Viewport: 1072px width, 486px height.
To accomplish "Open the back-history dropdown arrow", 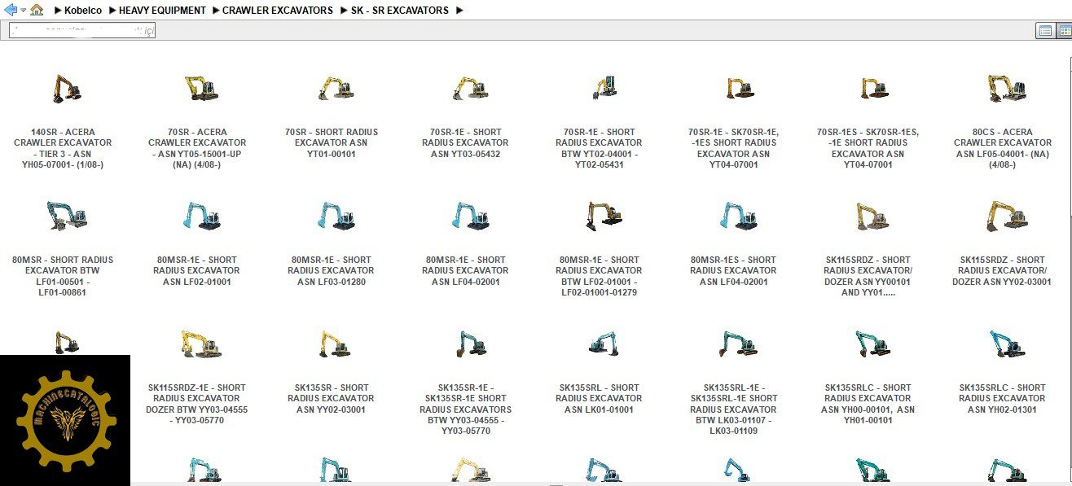I will (23, 11).
